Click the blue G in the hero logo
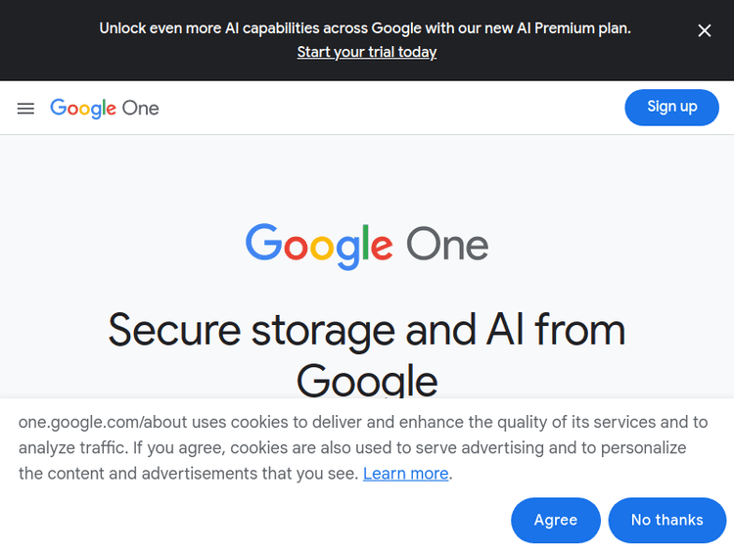Screen dimensions: 734x551 (263, 243)
